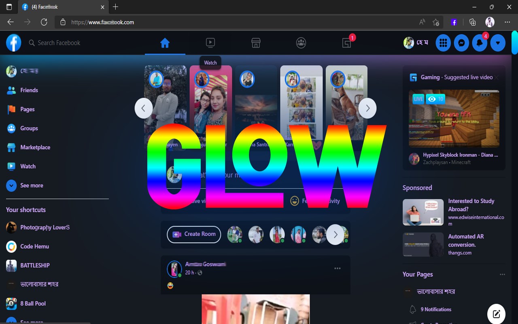Screen dimensions: 518x324
Task: Open browser Settings and more menu
Action: [x=507, y=22]
